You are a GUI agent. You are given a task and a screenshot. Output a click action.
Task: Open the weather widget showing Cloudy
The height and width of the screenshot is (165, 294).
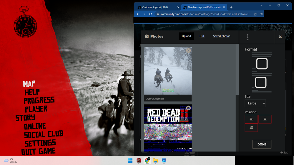point(11,160)
